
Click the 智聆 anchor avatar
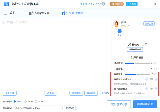point(116,24)
